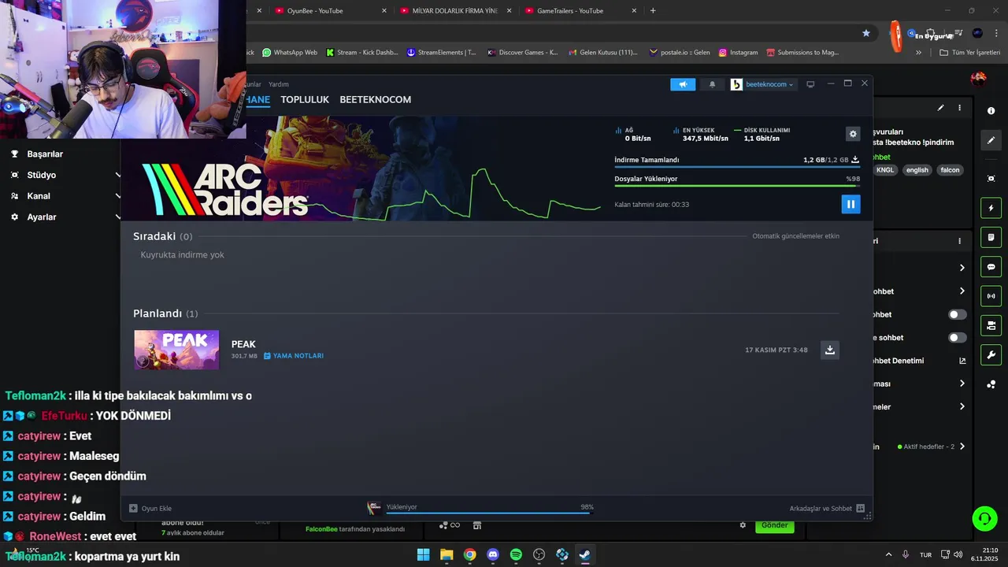Open the BEETEKNOCOM profile tab
This screenshot has width=1008, height=567.
pyautogui.click(x=375, y=100)
